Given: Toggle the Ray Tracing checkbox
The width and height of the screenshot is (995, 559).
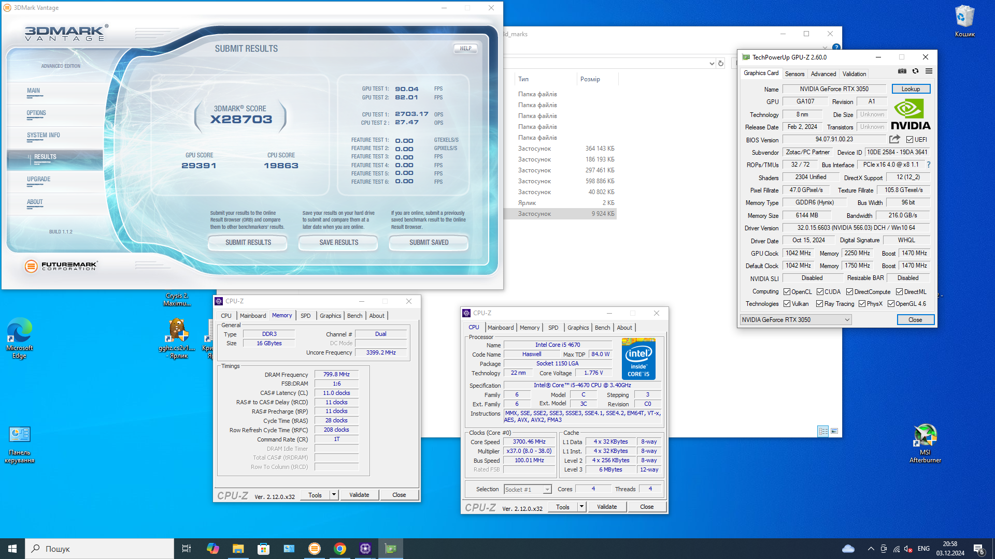Looking at the screenshot, I should coord(819,304).
